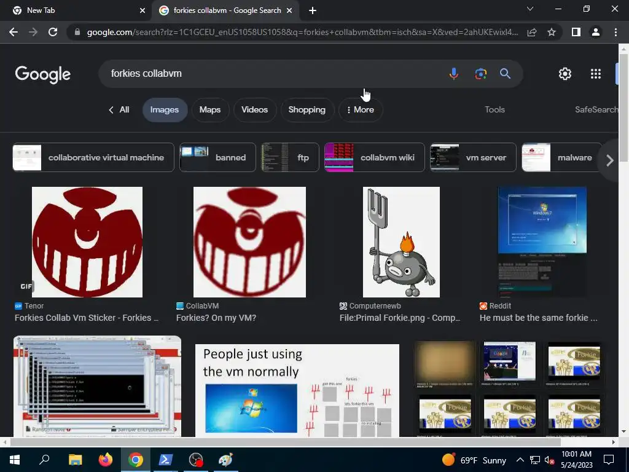Open the 'People just using the vm normally' image
629x472 pixels.
coord(297,390)
